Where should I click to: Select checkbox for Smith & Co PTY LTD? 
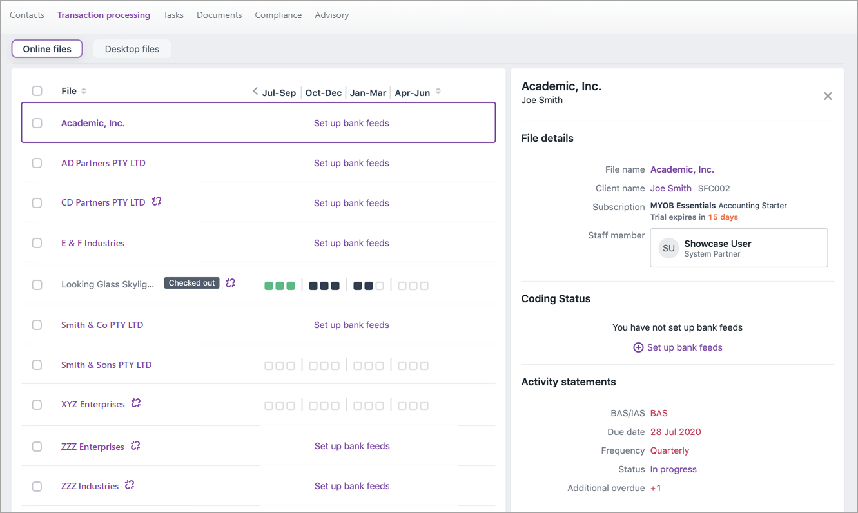point(37,325)
